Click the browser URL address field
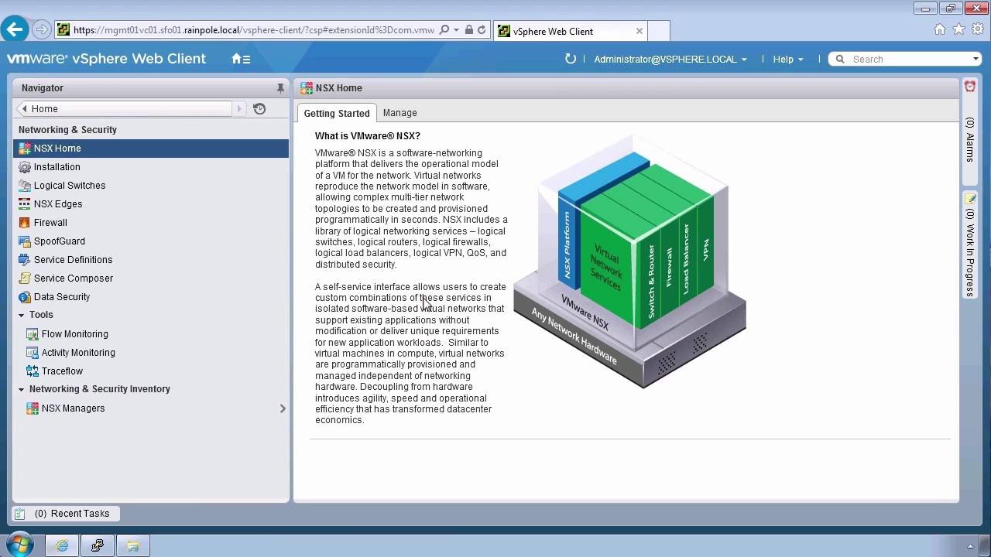Viewport: 991px width, 557px height. click(254, 30)
